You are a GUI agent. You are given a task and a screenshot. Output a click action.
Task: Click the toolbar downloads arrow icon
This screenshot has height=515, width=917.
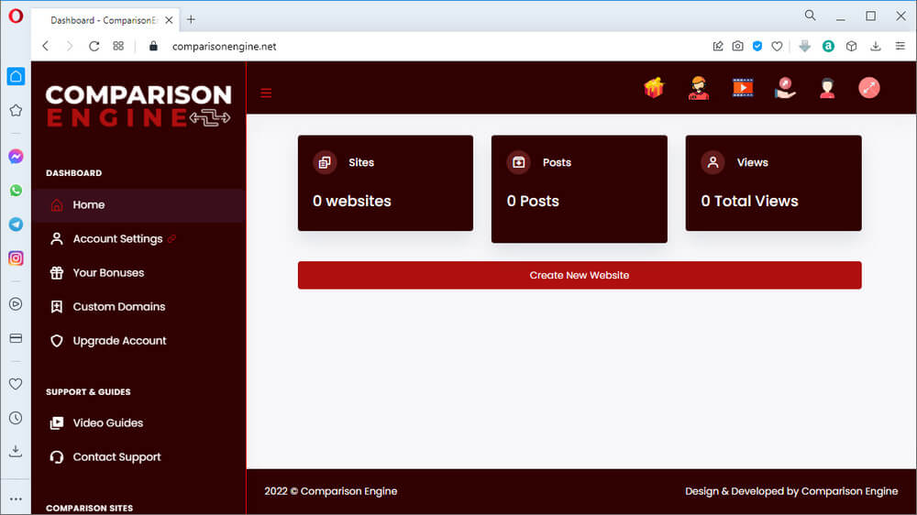click(876, 46)
